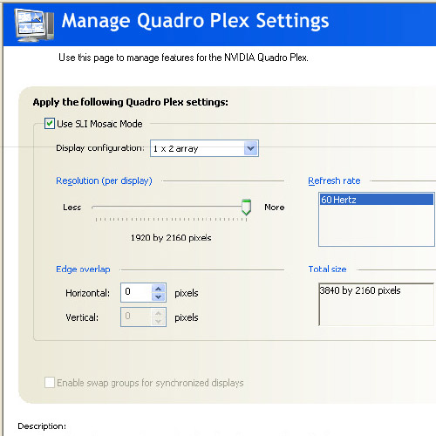The image size is (436, 436).
Task: Open the Display configuration dropdown
Action: point(204,148)
